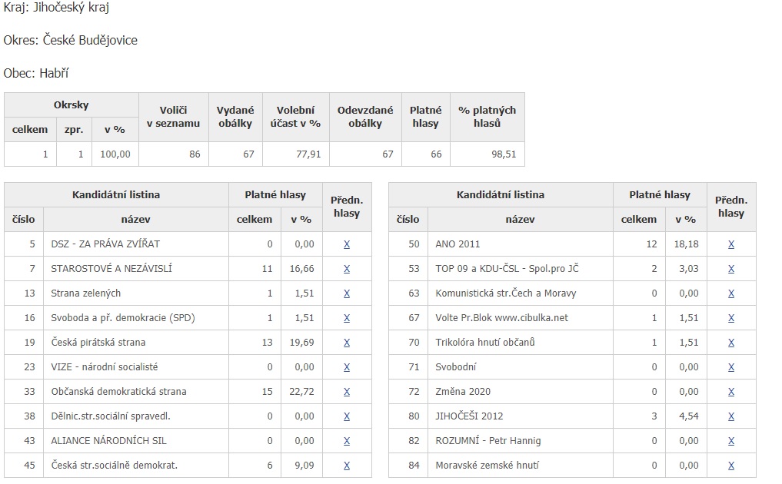Open preferential votes X link for DSZ - ZA PRÁVA ZVÍŘAT
Image resolution: width=782 pixels, height=484 pixels.
coord(347,244)
